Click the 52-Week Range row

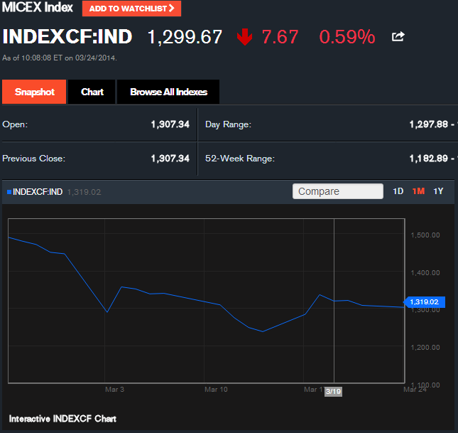(240, 159)
